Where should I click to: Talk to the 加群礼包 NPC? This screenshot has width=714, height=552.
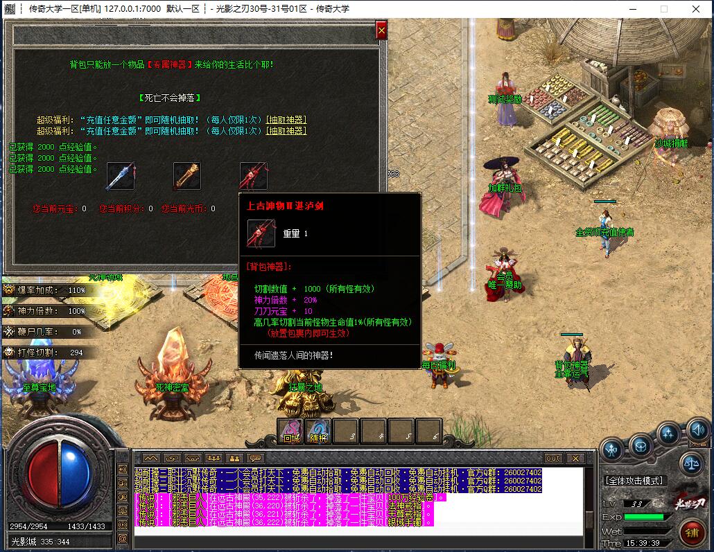pos(503,188)
